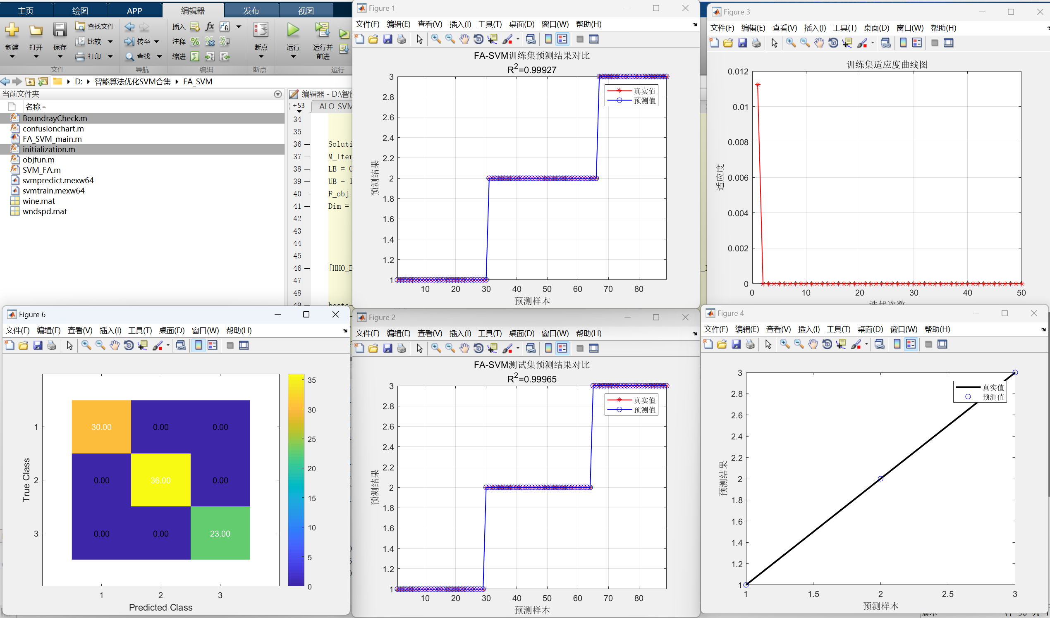Toggle the legend button in Figure 4 toolbar

911,344
